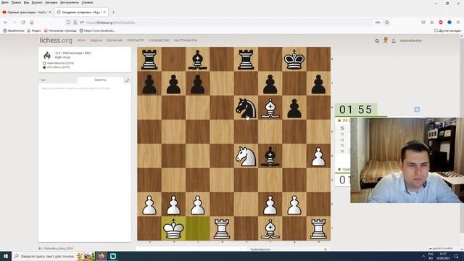Image resolution: width=464 pixels, height=261 pixels.
Task: Select the white knight on e4
Action: (x=246, y=156)
